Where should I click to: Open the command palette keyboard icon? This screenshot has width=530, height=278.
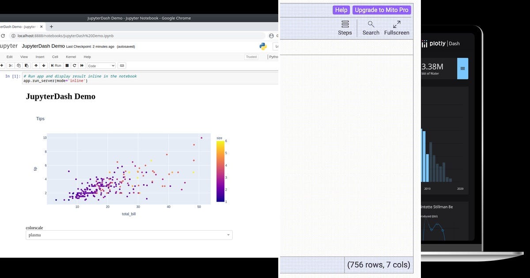pyautogui.click(x=121, y=65)
